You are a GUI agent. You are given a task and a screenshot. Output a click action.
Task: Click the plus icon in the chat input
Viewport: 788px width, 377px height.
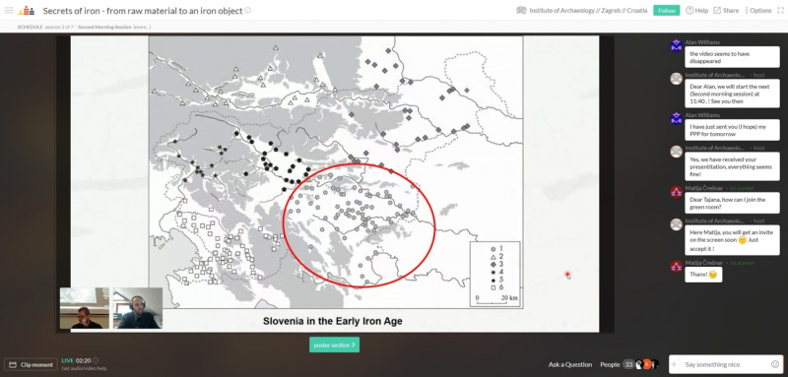[x=675, y=364]
